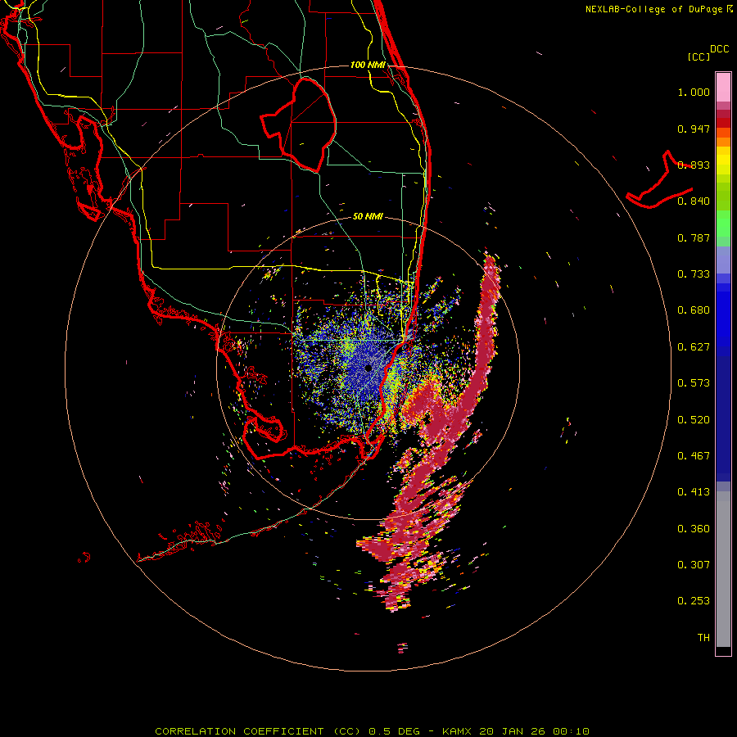Click the 0.893 legend value
Screen dimensions: 737x737
coord(694,165)
